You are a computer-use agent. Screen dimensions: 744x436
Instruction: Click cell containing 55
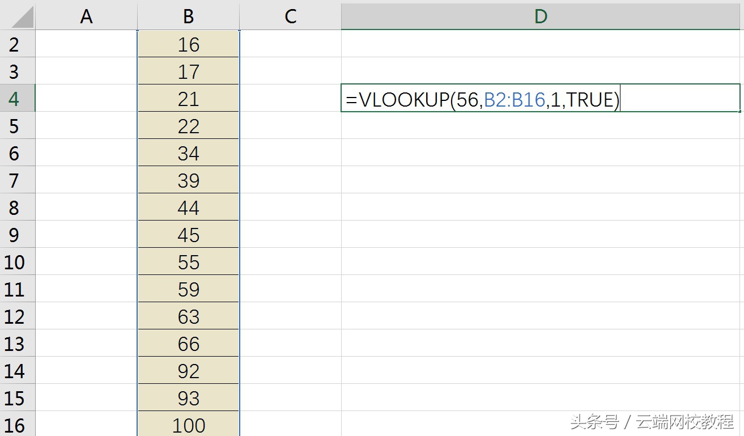[188, 261]
